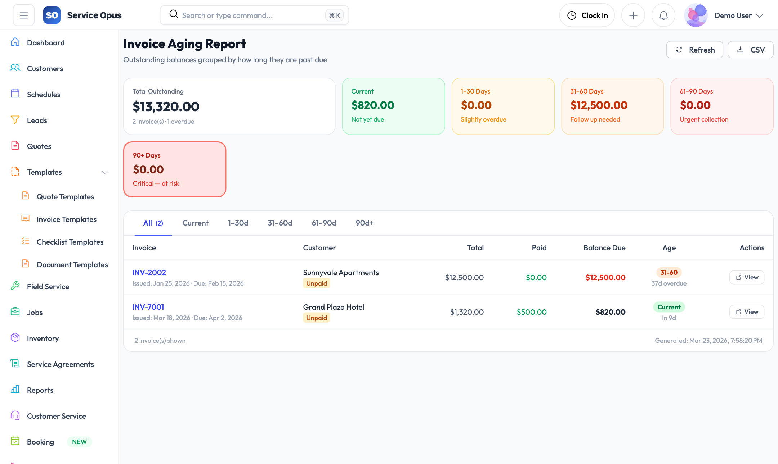Open the Current tab in aging table
The width and height of the screenshot is (778, 464).
195,223
